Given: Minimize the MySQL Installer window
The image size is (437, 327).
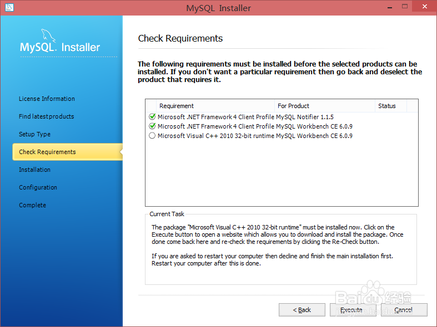Looking at the screenshot, I should coord(390,7).
